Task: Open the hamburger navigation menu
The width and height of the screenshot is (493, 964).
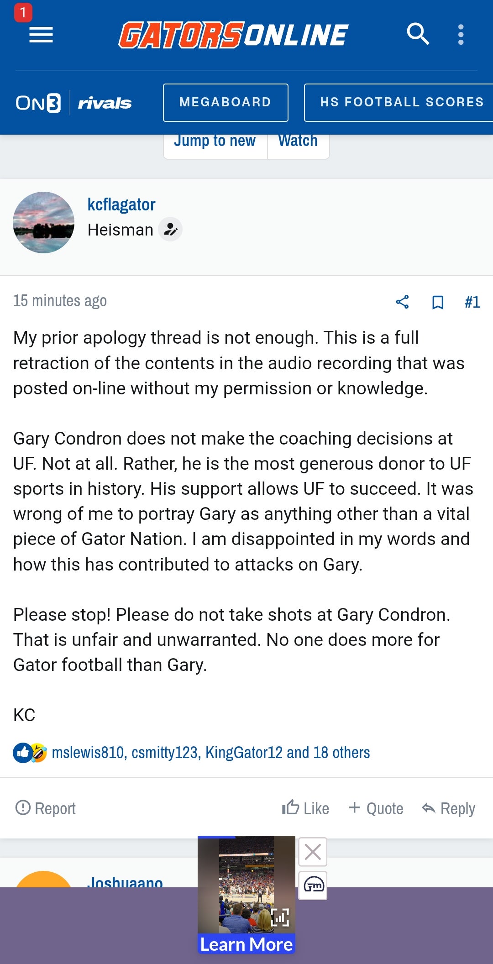Action: (41, 35)
